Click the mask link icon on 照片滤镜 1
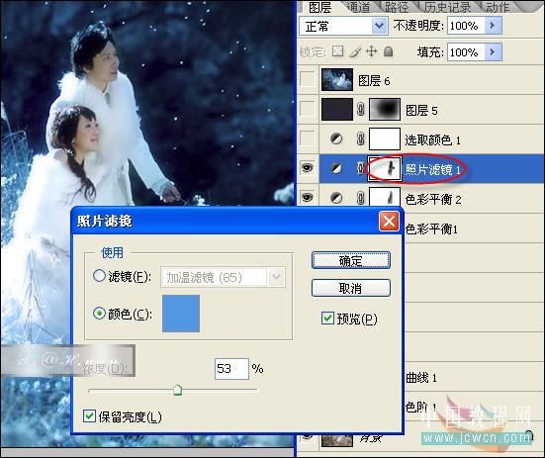 tap(360, 168)
